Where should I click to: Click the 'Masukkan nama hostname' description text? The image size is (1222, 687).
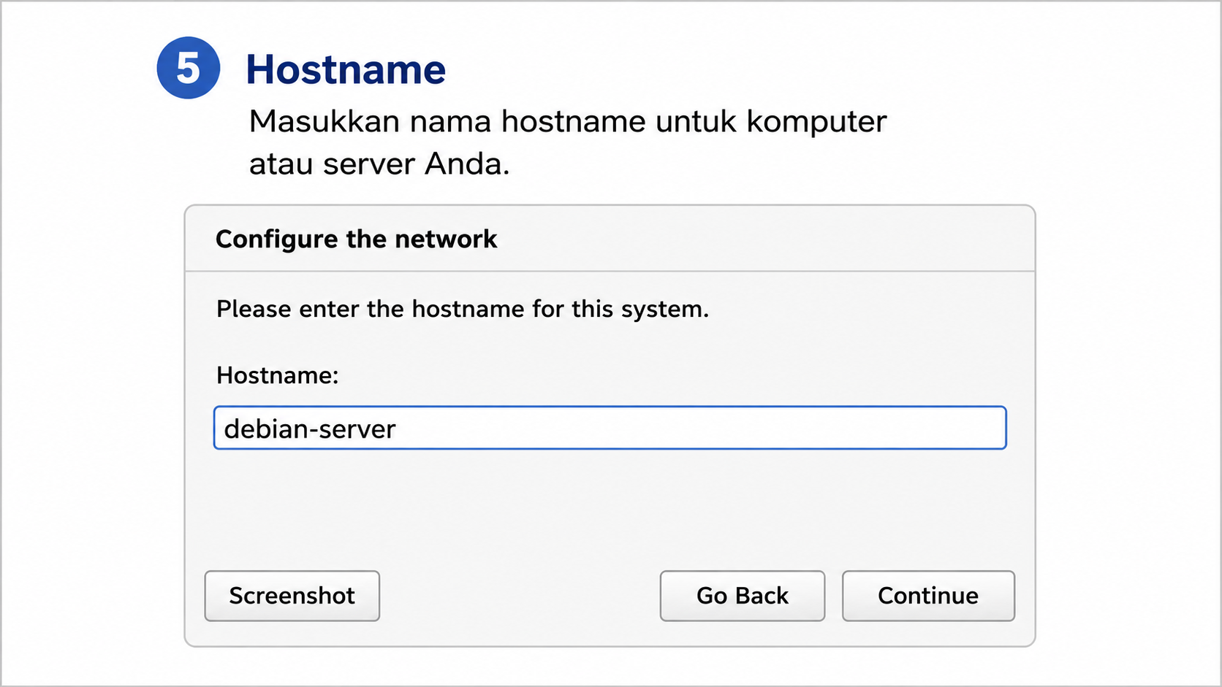[x=568, y=142]
